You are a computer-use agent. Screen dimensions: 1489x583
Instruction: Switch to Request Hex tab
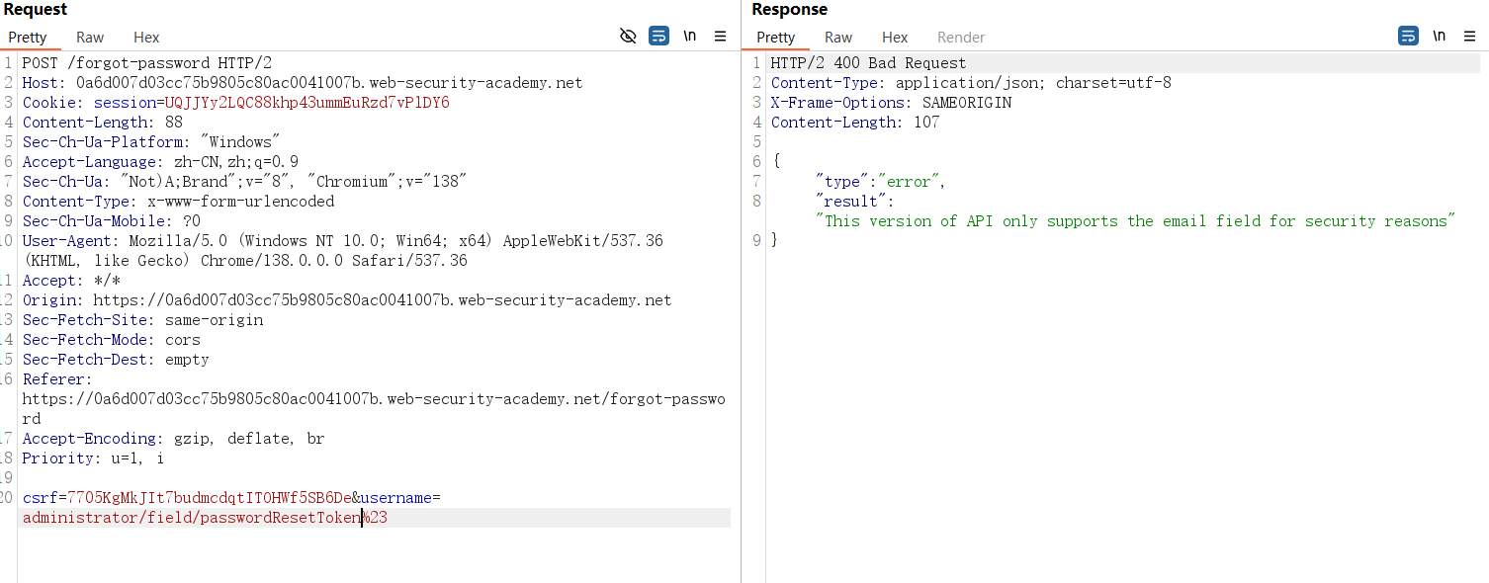click(146, 38)
